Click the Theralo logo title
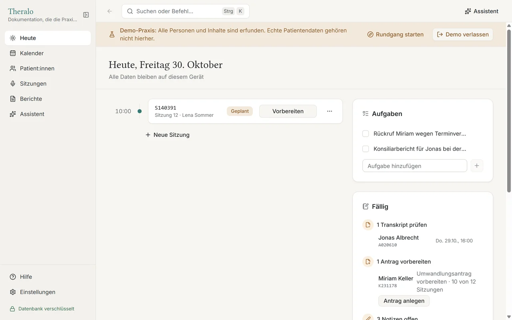Screen dimensions: 512x320 click(x=21, y=11)
